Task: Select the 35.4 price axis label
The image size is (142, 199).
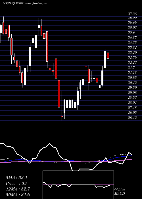Action: (131, 32)
